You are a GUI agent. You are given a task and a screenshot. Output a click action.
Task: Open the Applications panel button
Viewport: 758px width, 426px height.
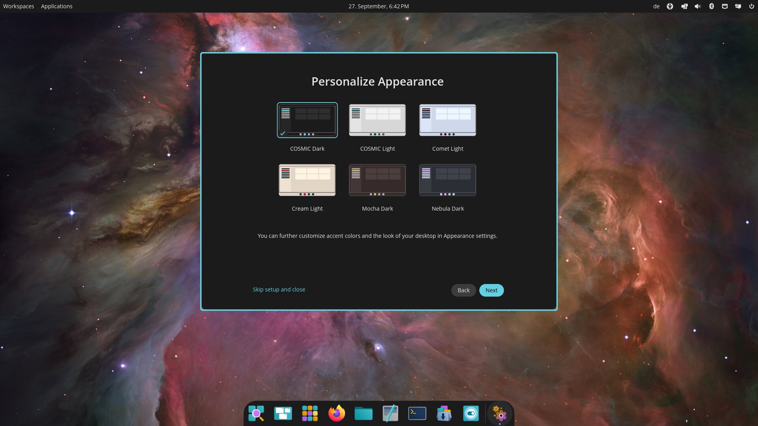56,6
